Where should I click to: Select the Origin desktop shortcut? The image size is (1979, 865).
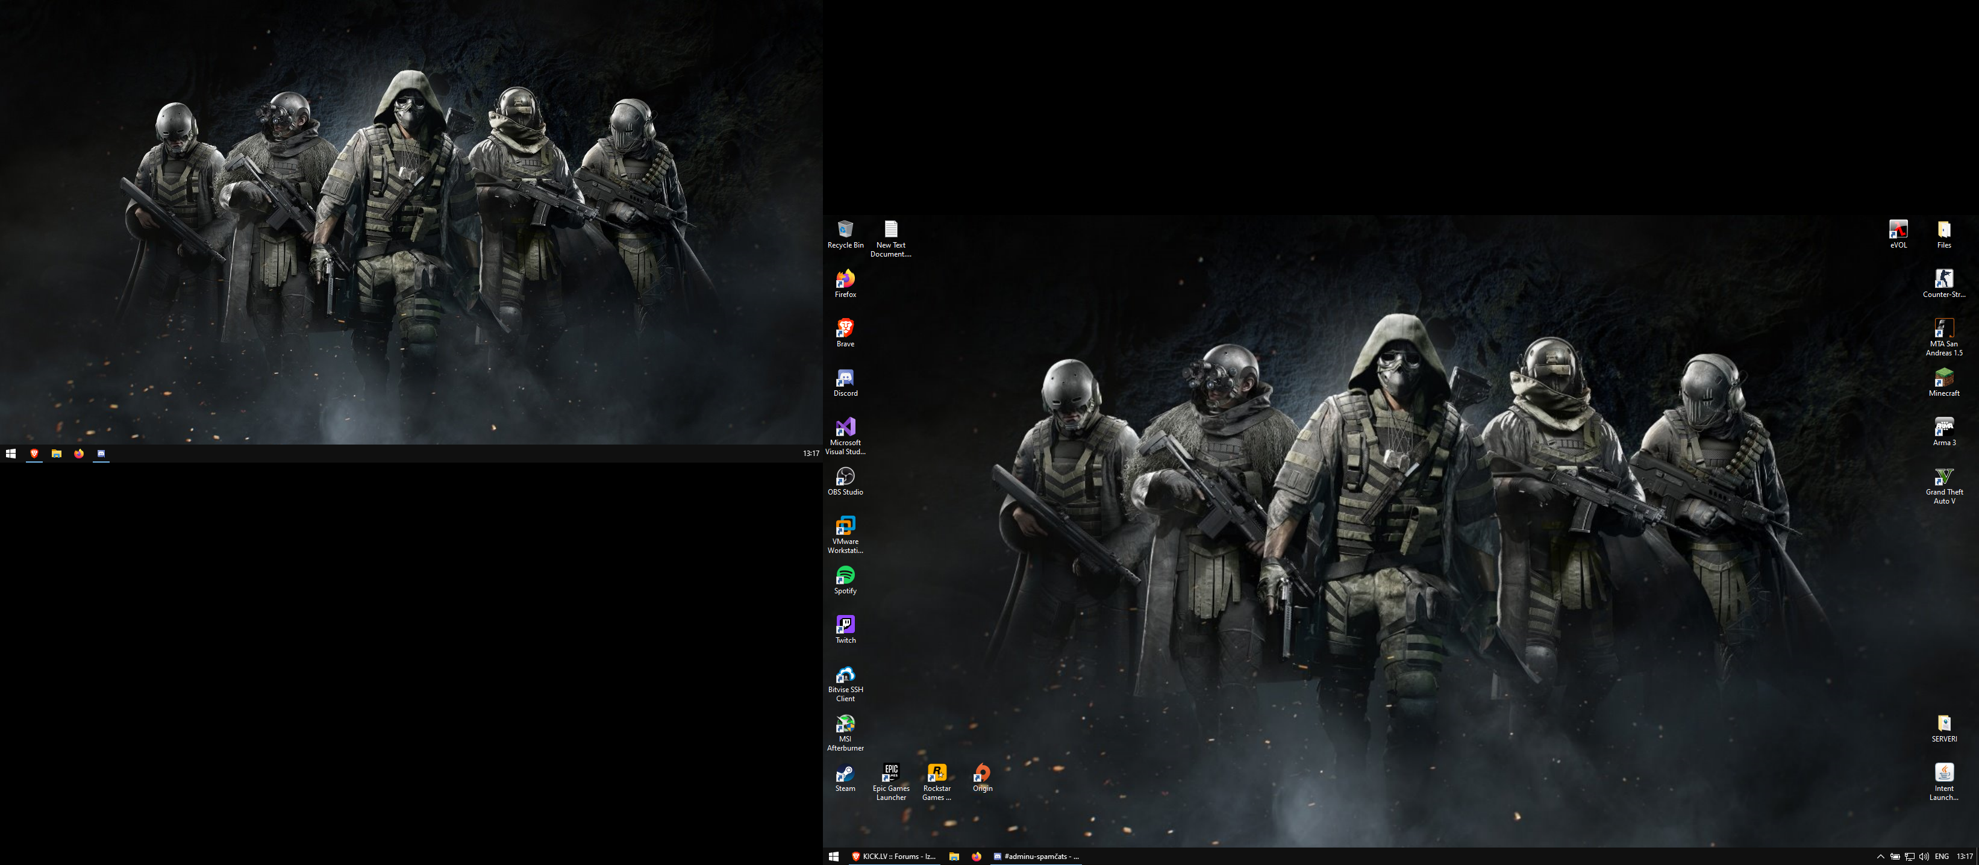coord(982,778)
